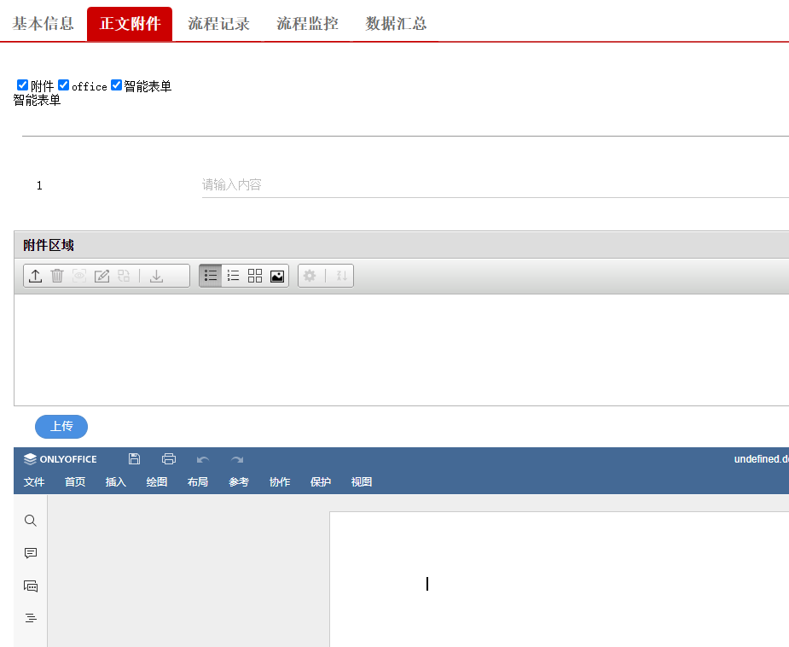This screenshot has height=647, width=789.
Task: Switch to the 流程监控 tab
Action: coord(307,24)
